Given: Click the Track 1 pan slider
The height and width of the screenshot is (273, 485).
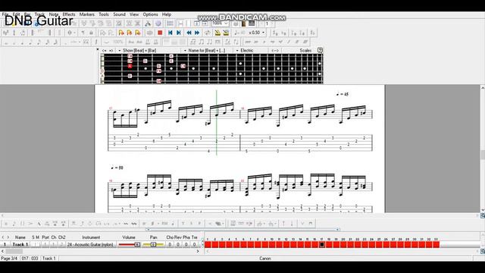Looking at the screenshot, I should coord(153,244).
